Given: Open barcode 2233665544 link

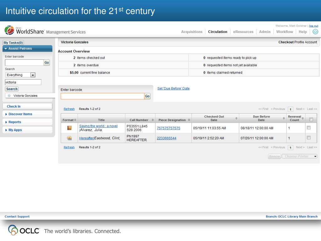Looking at the screenshot, I should point(166,138).
